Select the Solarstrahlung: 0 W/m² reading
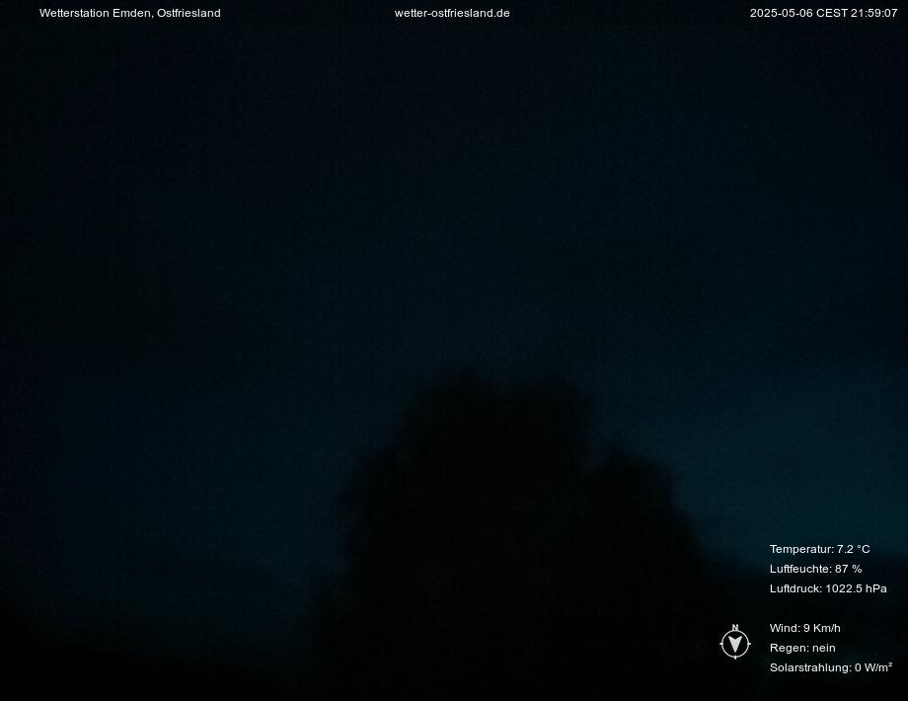The image size is (908, 701). (x=830, y=667)
